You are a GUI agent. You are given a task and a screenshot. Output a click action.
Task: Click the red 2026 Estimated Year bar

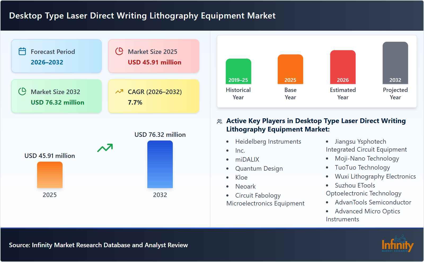[343, 67]
